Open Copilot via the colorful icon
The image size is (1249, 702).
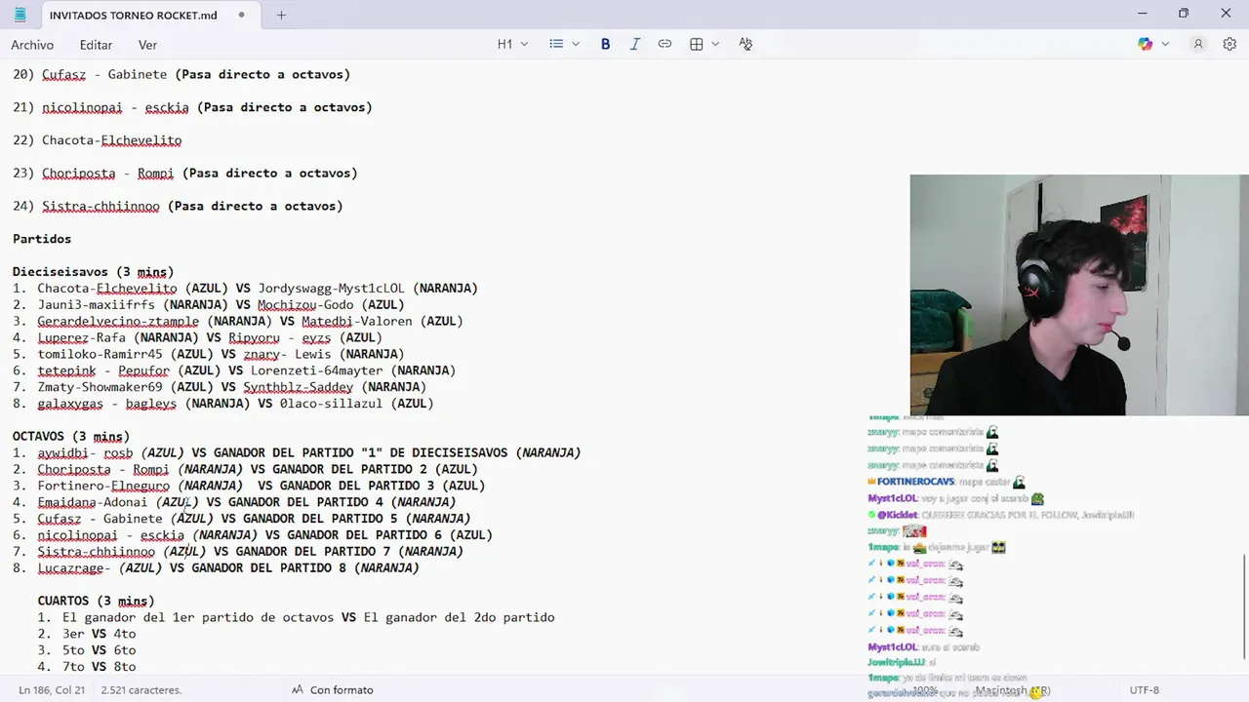pos(1146,44)
